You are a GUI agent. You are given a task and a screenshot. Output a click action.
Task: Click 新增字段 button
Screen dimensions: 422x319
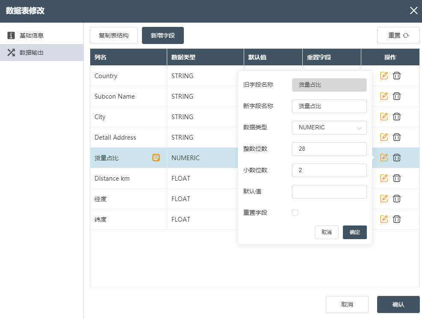coord(163,35)
